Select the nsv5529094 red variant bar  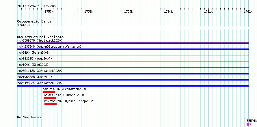[x=51, y=104]
